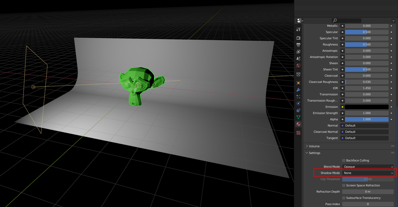Click the Roughness value slider

pyautogui.click(x=367, y=44)
